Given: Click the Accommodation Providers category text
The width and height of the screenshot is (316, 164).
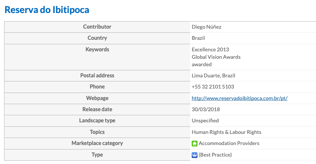Looking at the screenshot, I should coord(229,143).
